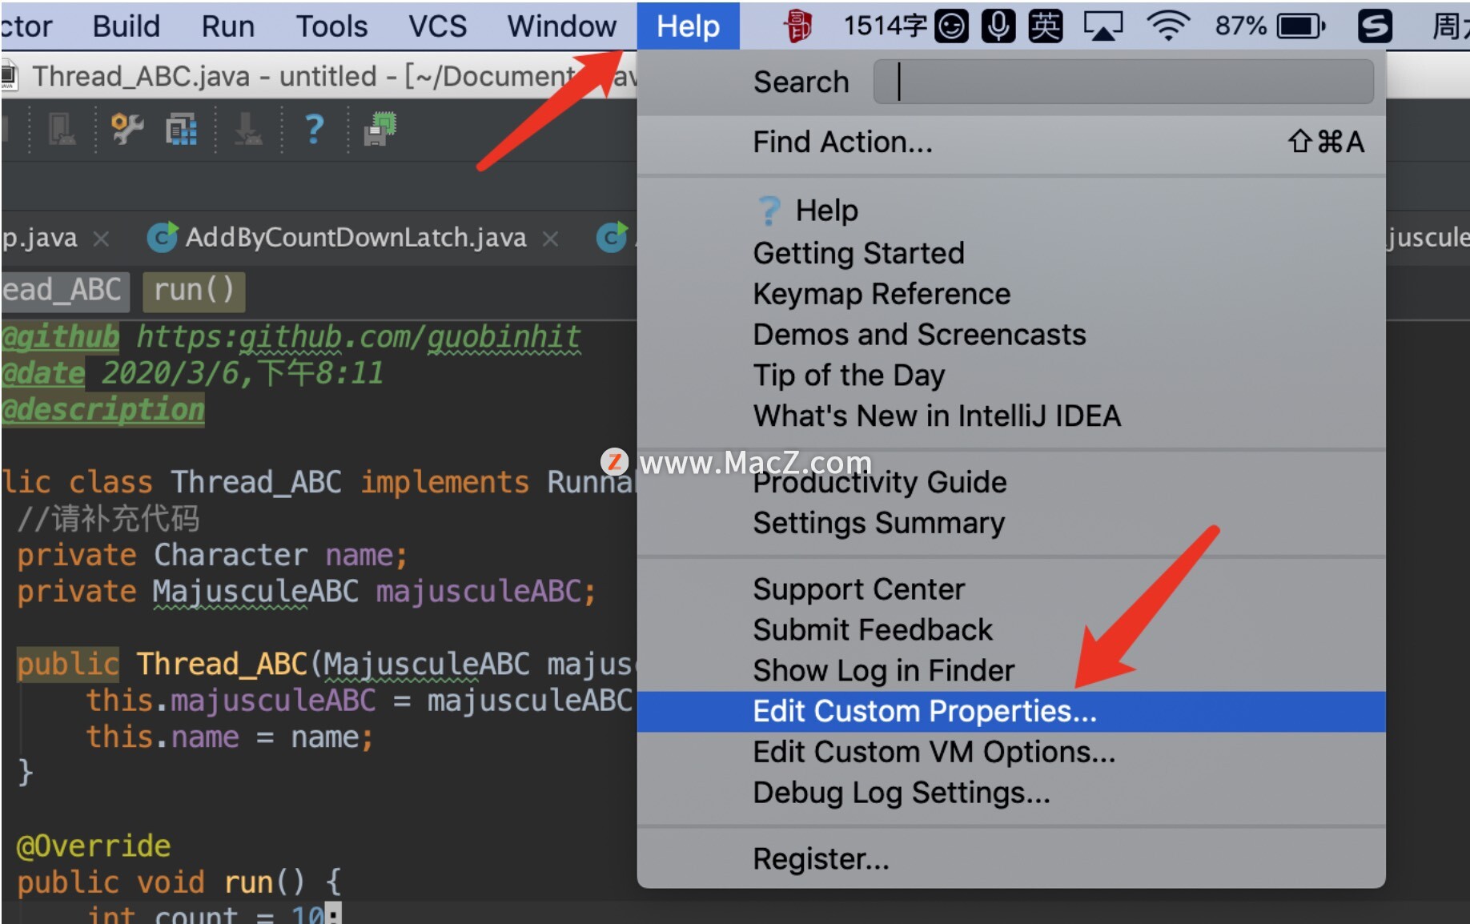Open Support Center
Viewport: 1470px width, 924px height.
[1011, 589]
